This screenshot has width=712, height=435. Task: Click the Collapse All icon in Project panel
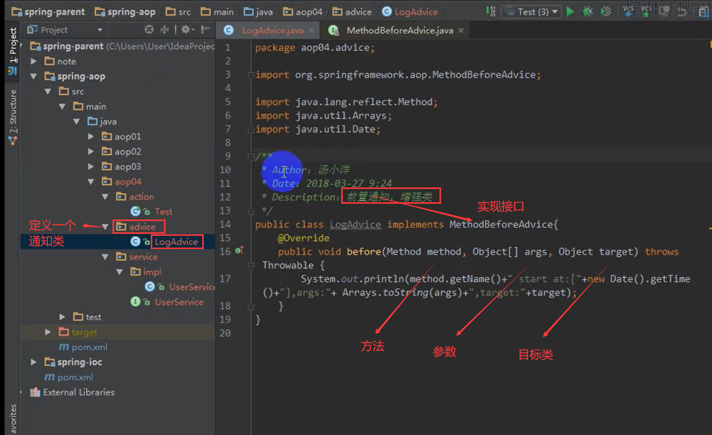[165, 30]
